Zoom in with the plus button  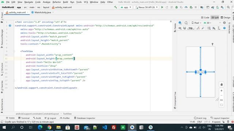point(221,91)
